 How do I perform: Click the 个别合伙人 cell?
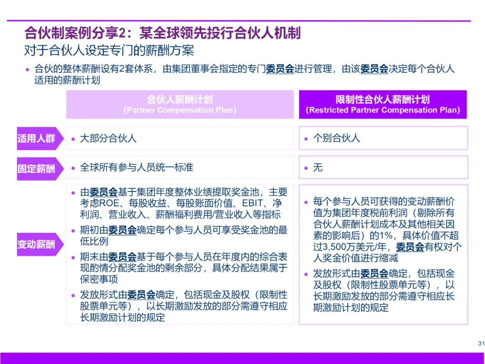383,138
